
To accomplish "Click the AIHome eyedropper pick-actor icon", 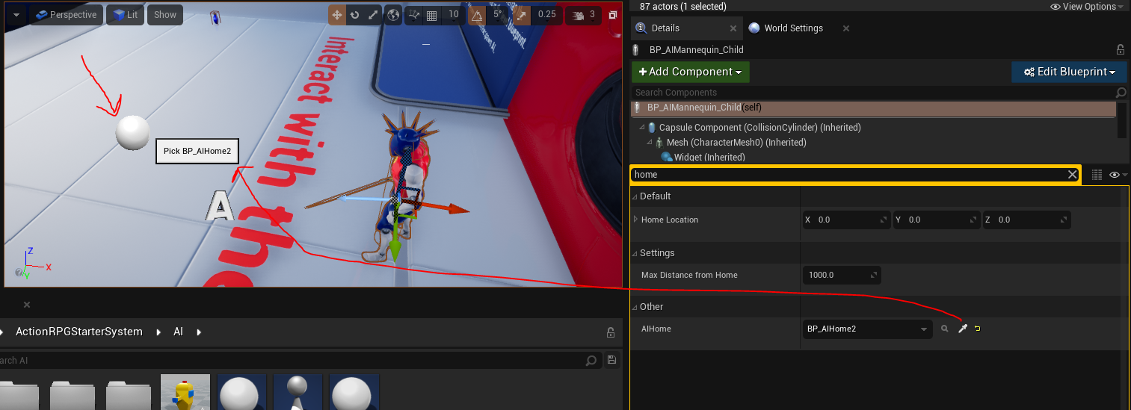I will pyautogui.click(x=963, y=329).
